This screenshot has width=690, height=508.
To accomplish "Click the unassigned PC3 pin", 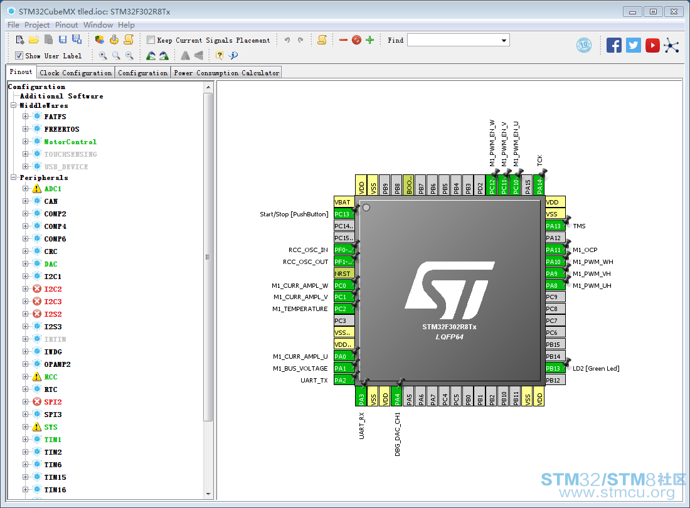I will point(344,320).
